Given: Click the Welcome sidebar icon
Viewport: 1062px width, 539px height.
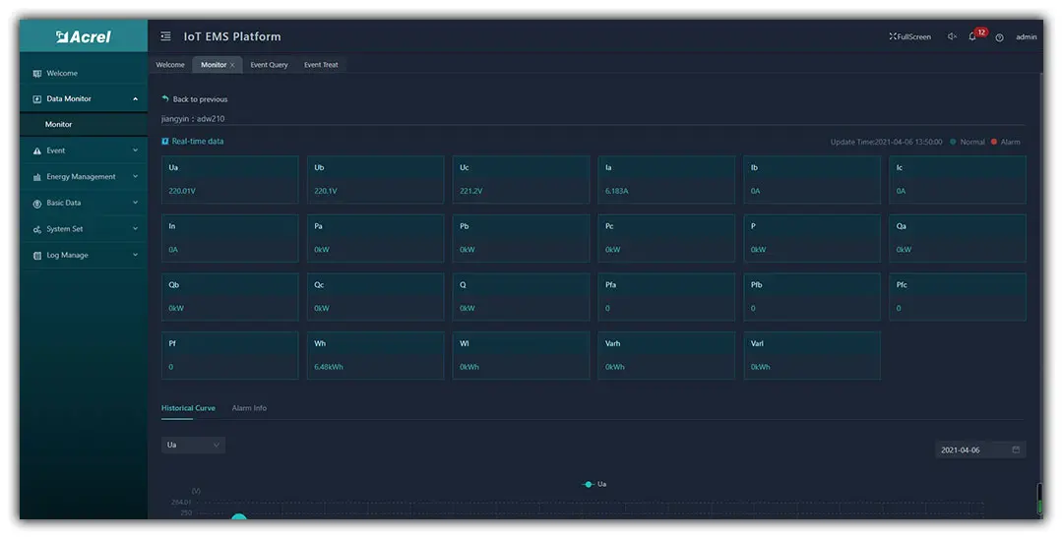Looking at the screenshot, I should (x=37, y=73).
